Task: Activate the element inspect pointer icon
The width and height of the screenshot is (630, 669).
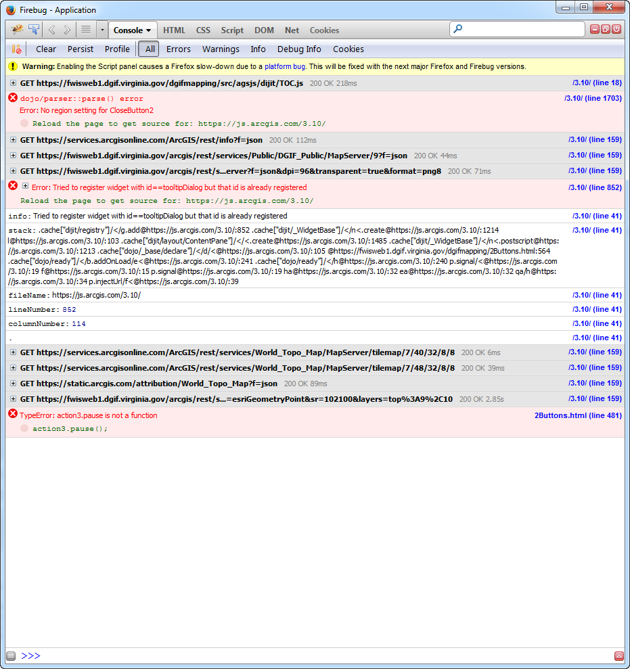Action: coord(34,30)
